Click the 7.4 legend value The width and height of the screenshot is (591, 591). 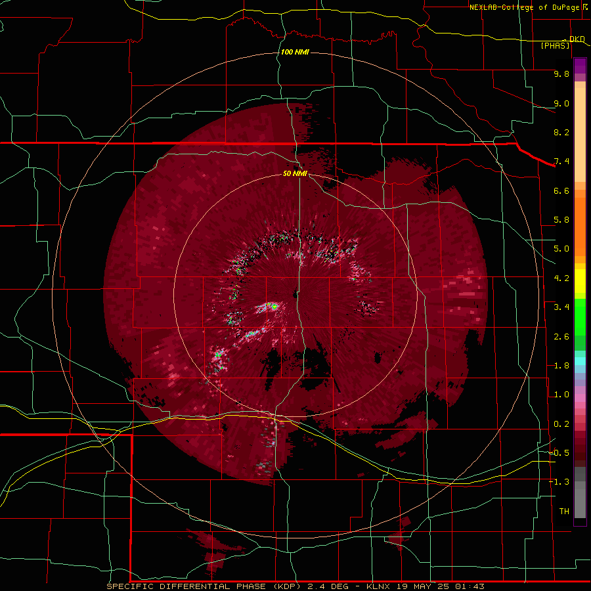(561, 162)
